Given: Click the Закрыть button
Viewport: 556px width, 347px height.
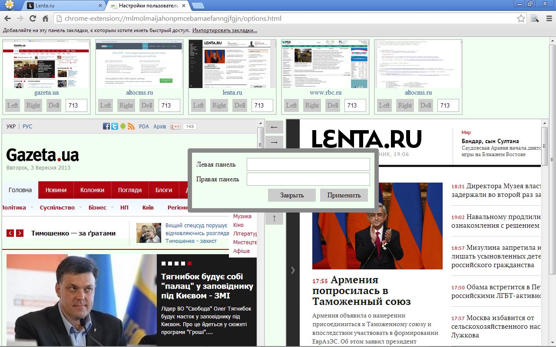Looking at the screenshot, I should tap(292, 195).
